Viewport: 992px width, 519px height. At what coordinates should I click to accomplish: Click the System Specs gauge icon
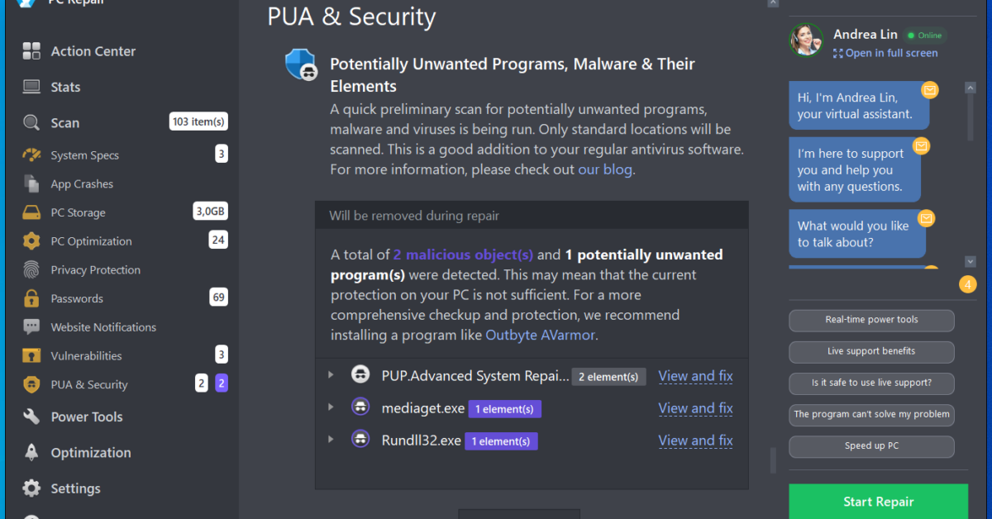coord(31,155)
